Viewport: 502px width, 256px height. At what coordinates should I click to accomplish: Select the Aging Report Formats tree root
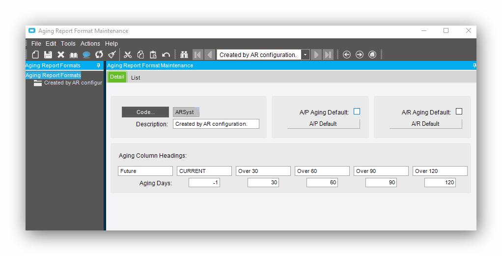coord(53,75)
